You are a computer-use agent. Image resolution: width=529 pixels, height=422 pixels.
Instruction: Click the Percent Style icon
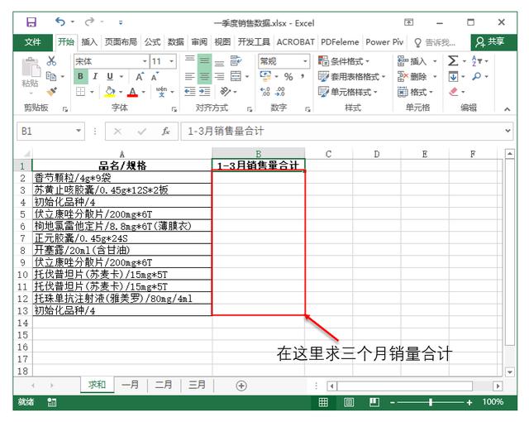tap(288, 77)
